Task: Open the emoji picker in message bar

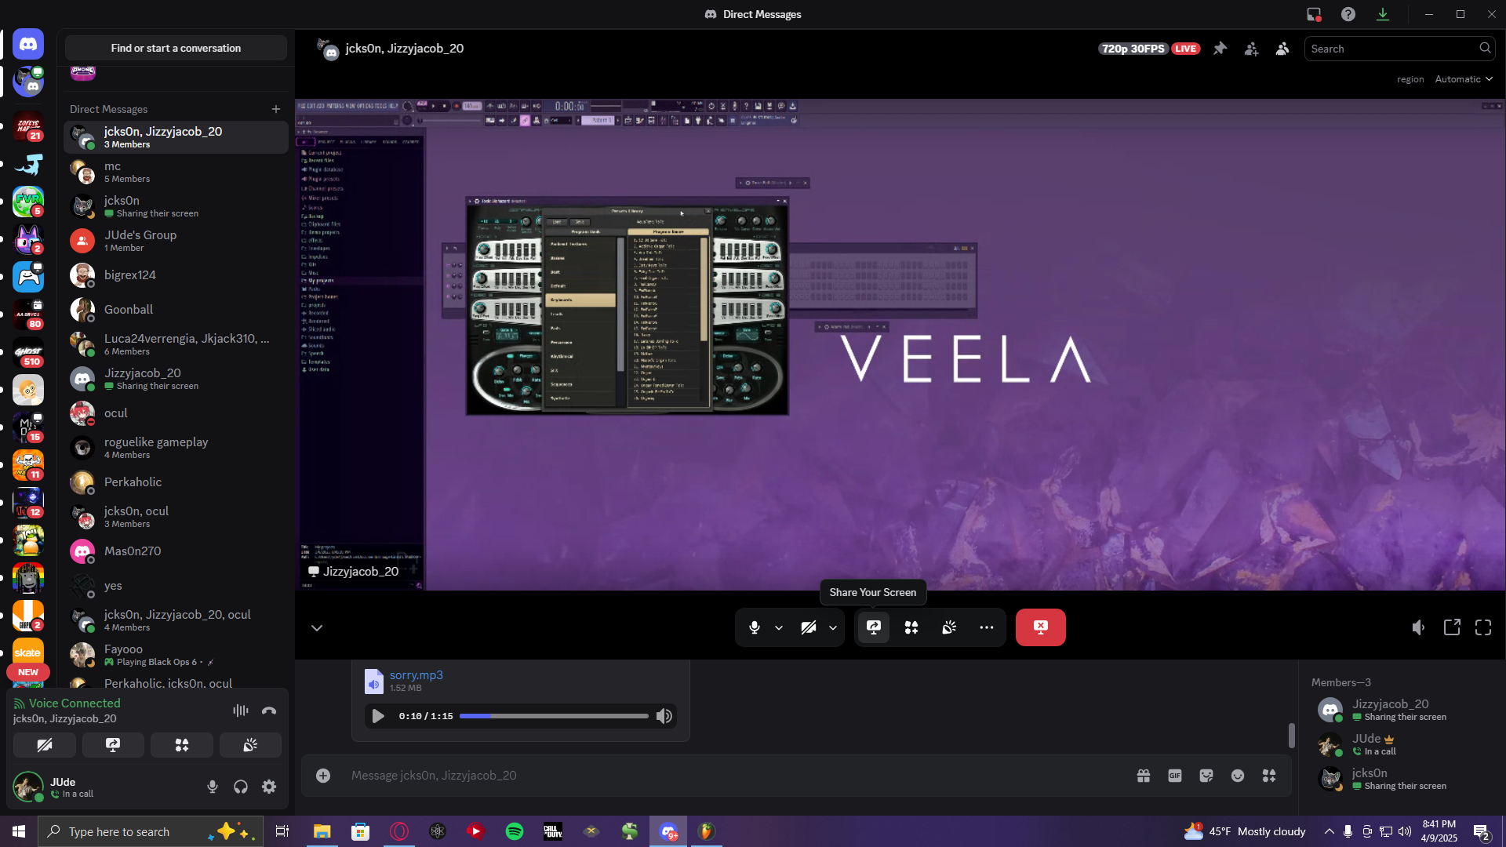Action: tap(1238, 776)
